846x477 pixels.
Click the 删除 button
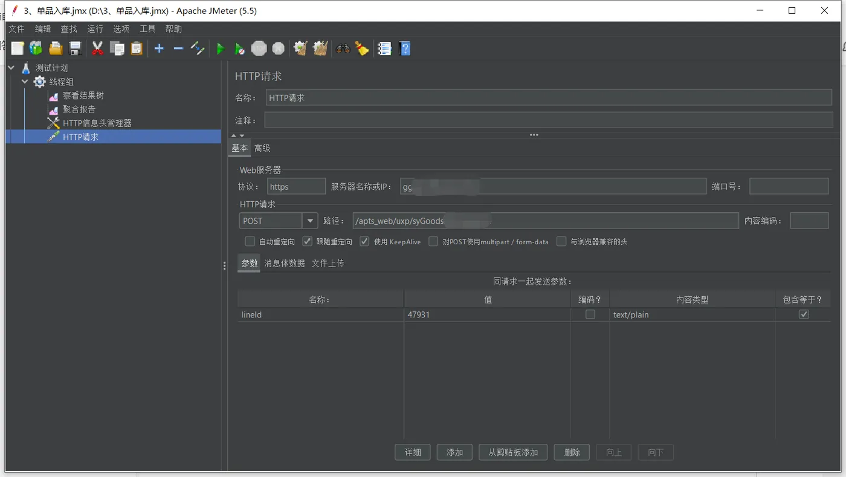[572, 452]
